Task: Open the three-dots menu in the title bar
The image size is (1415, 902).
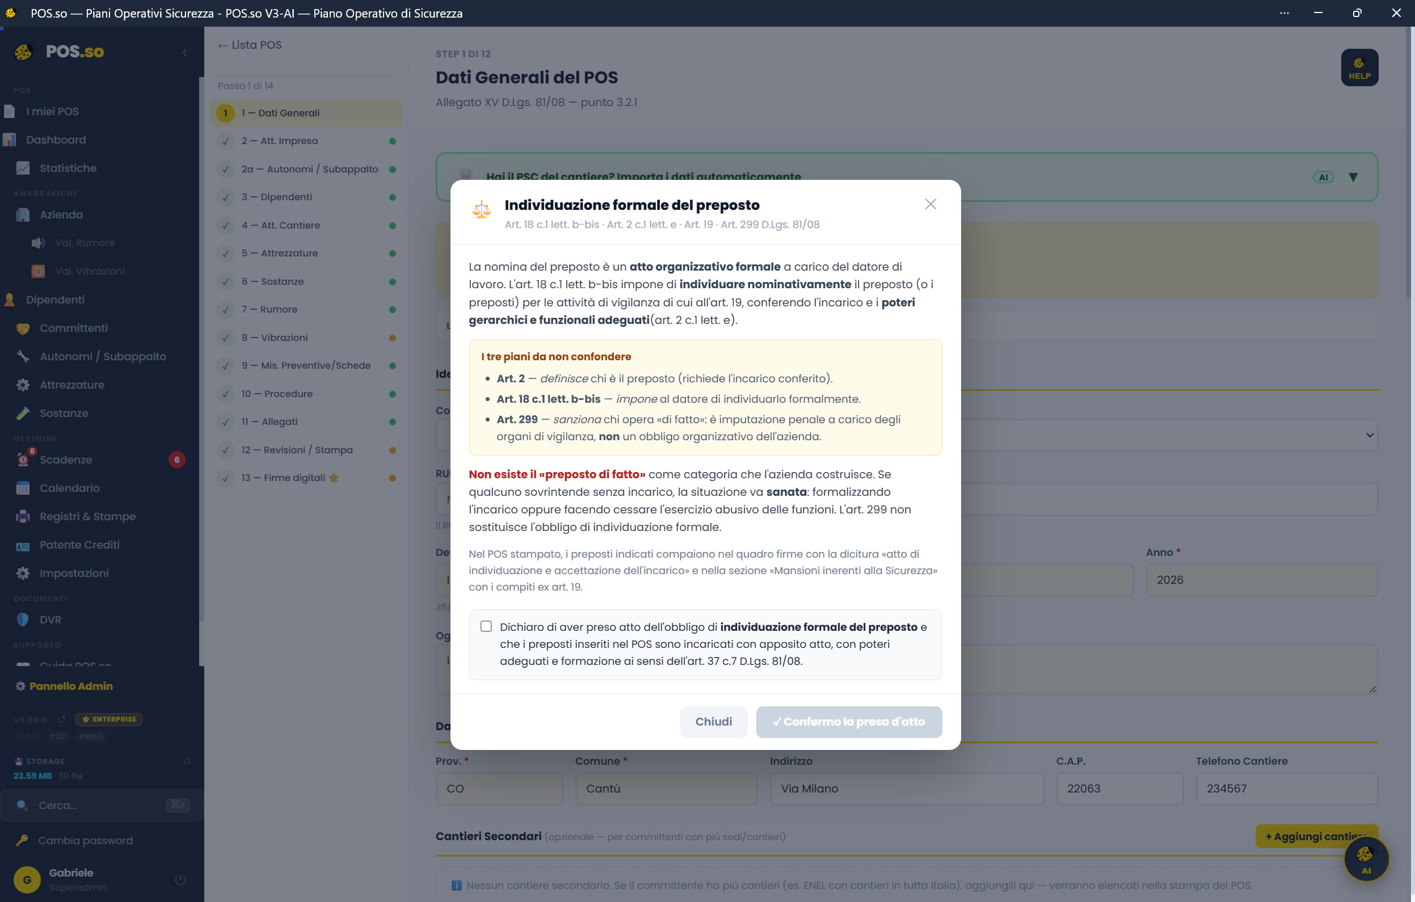Action: [x=1284, y=13]
